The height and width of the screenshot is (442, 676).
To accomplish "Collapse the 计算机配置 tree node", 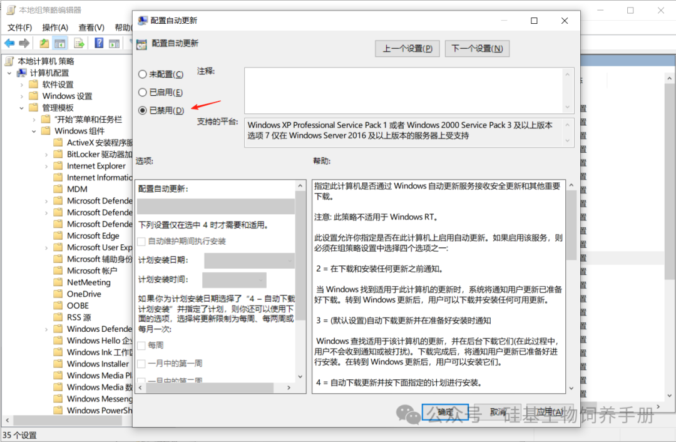I will click(9, 73).
